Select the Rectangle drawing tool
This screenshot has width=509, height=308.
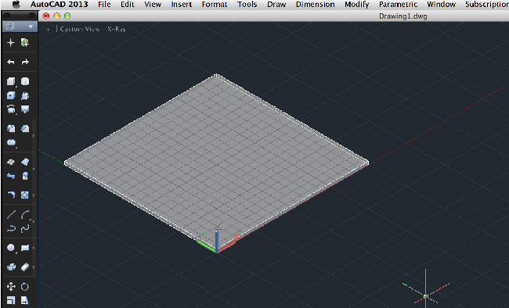click(25, 248)
